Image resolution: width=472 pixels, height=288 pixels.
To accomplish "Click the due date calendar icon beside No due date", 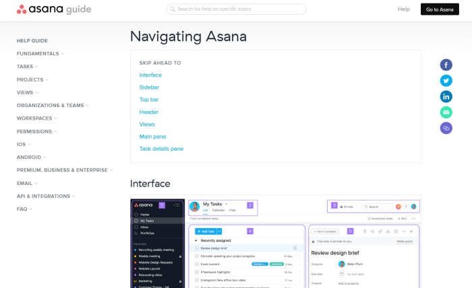I will point(341,274).
